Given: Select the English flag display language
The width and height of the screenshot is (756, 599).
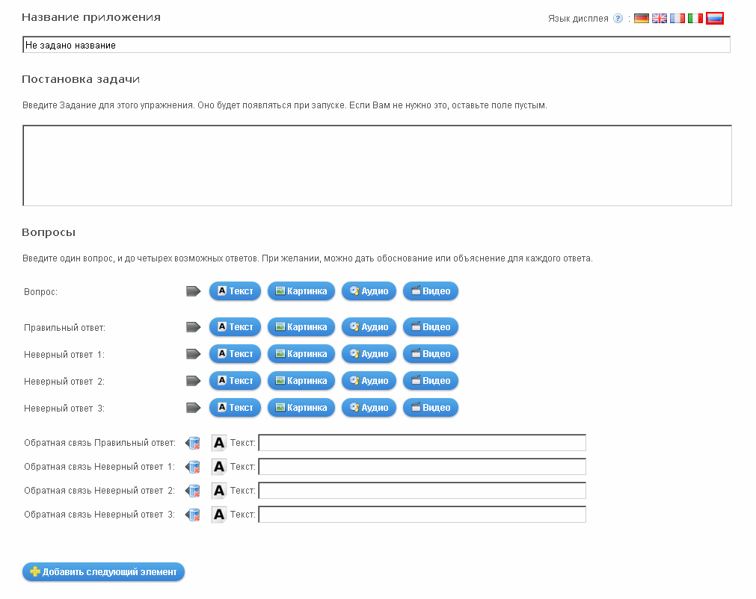Looking at the screenshot, I should 659,18.
